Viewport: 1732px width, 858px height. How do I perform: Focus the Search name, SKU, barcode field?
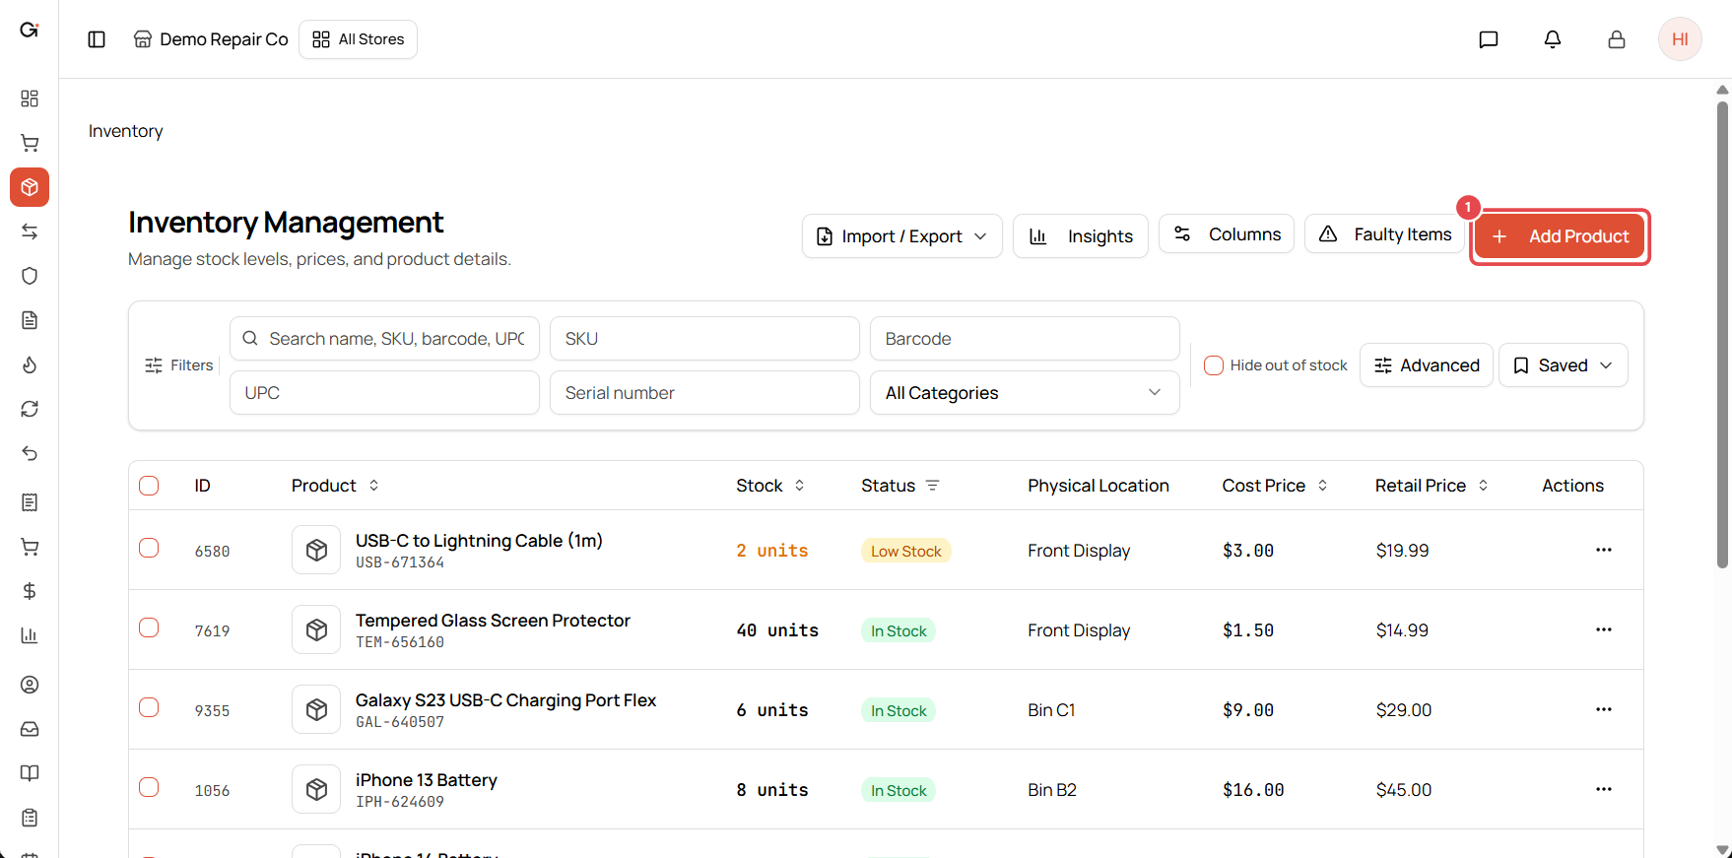(384, 339)
